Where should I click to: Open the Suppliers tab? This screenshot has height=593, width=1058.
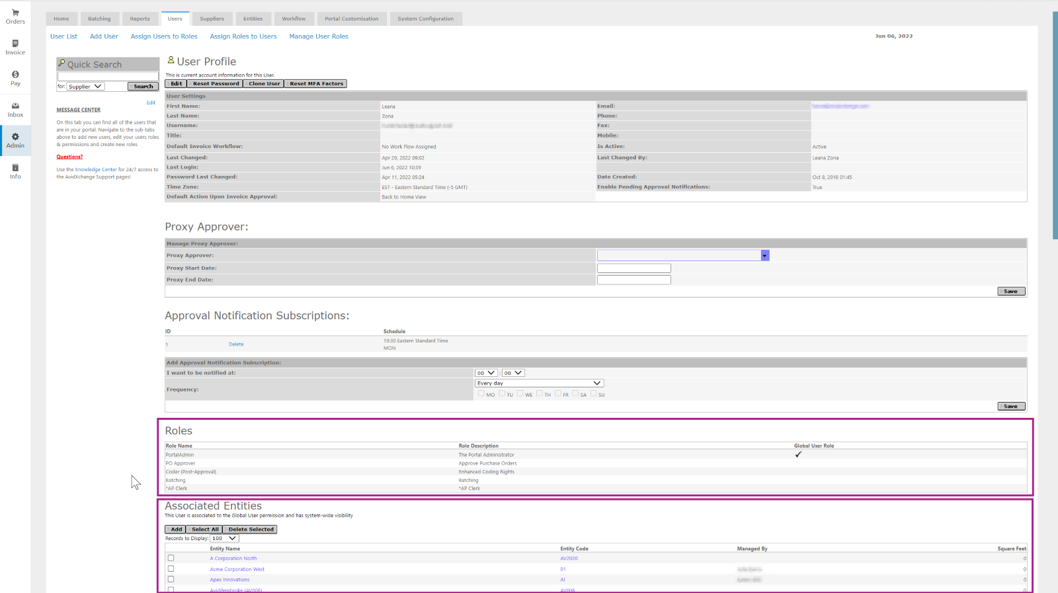pyautogui.click(x=212, y=19)
